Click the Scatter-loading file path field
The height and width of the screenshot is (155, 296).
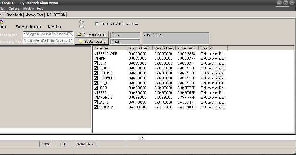(48, 41)
